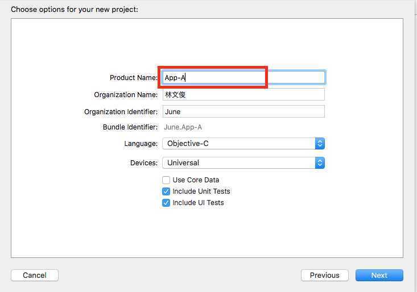
Task: Enable the Use Core Data checkbox
Action: pos(166,180)
